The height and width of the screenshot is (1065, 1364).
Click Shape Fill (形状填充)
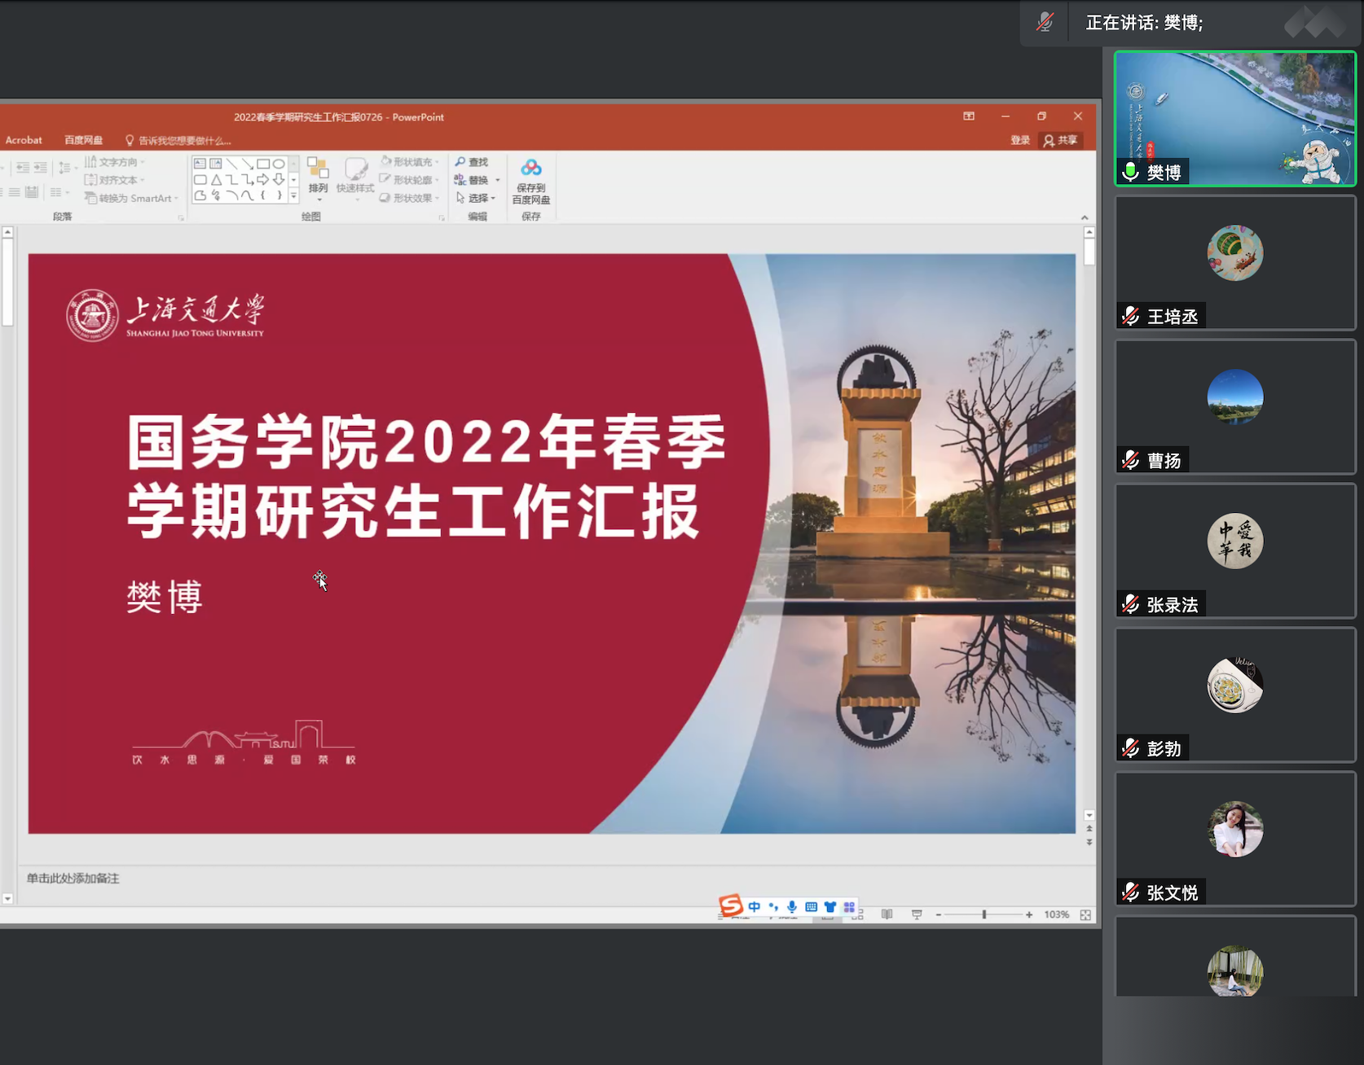[x=410, y=162]
